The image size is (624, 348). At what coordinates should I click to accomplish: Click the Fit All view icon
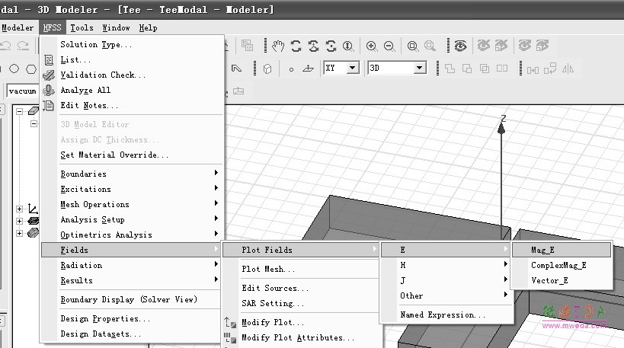pyautogui.click(x=413, y=46)
